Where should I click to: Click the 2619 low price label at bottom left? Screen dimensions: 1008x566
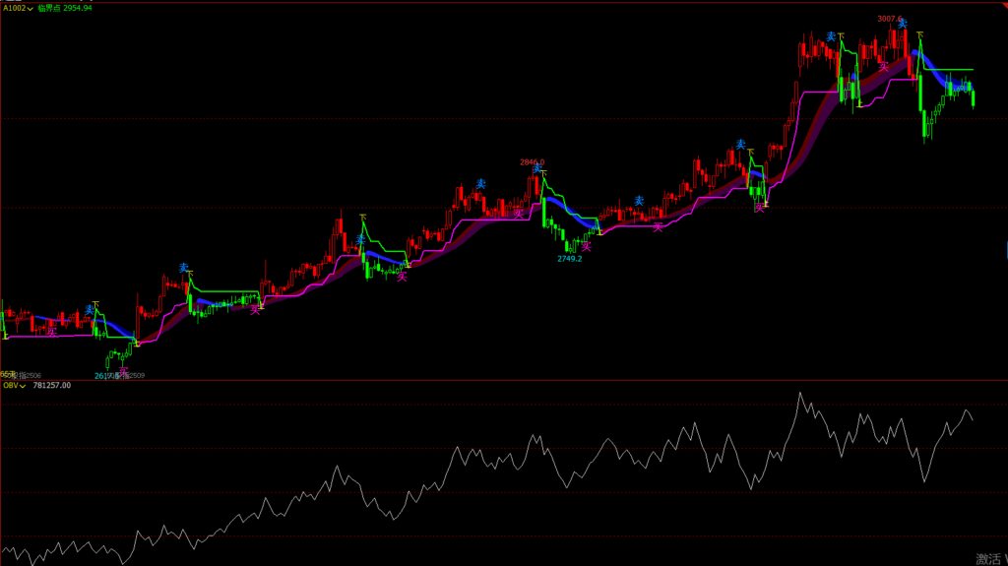tap(104, 376)
